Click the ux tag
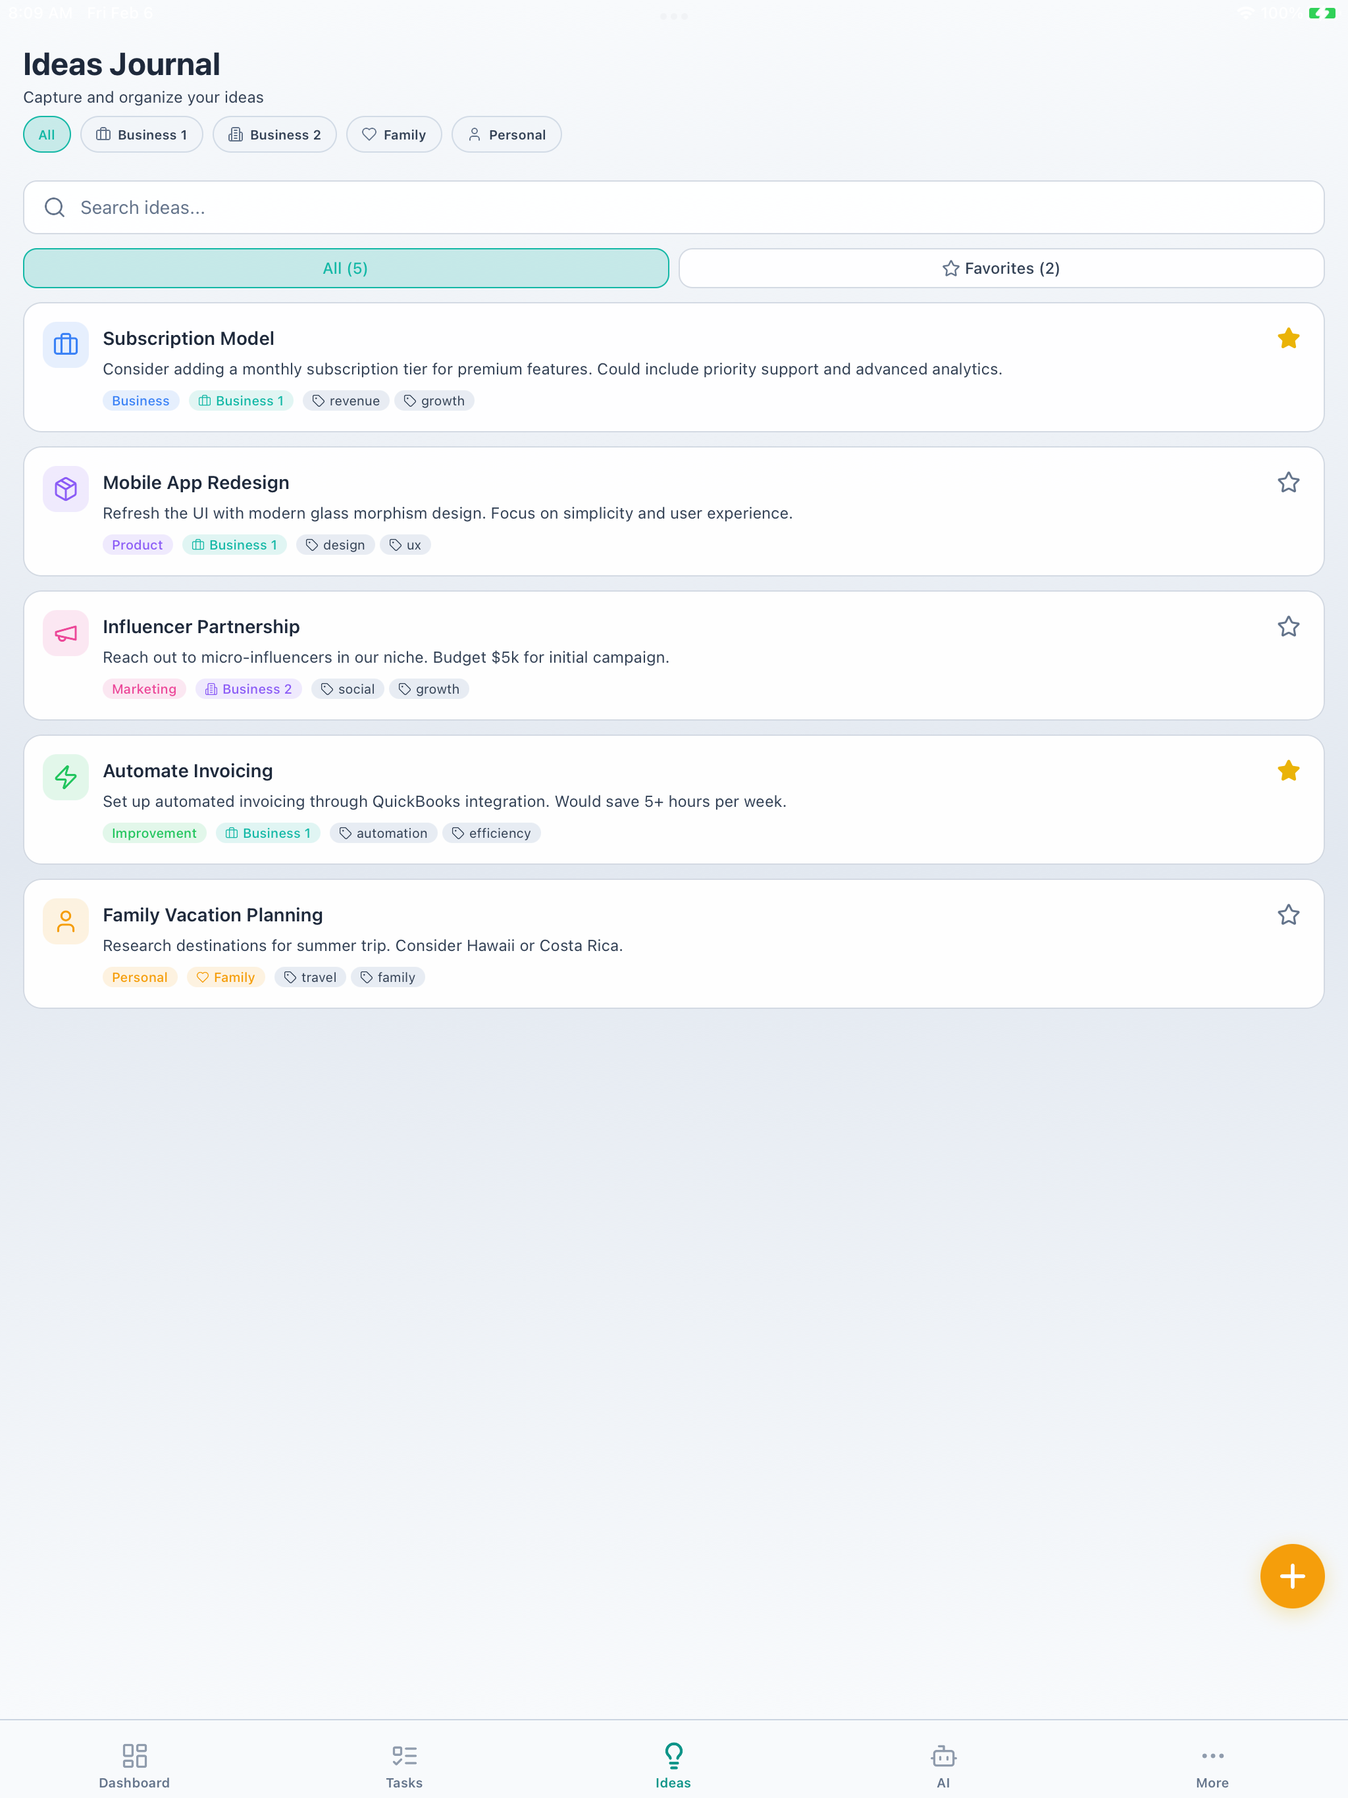 (405, 545)
